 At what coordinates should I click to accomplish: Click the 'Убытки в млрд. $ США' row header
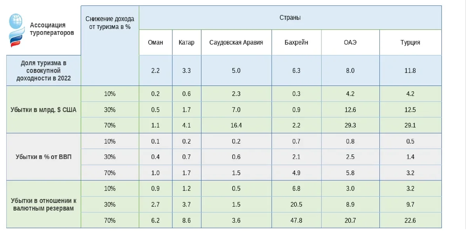pyautogui.click(x=43, y=109)
